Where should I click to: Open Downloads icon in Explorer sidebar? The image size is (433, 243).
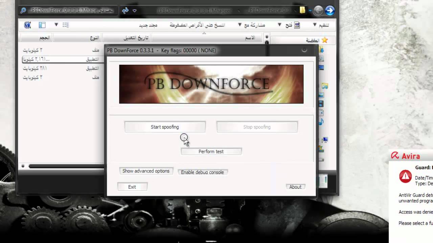321,50
